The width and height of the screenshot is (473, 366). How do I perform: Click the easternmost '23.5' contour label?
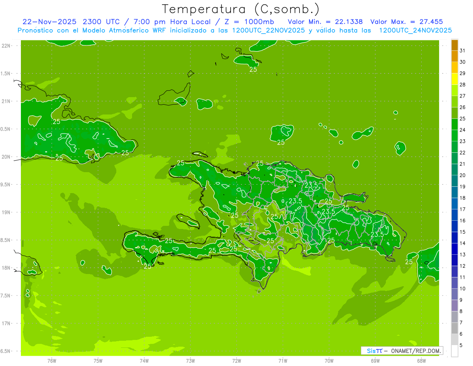(x=377, y=235)
